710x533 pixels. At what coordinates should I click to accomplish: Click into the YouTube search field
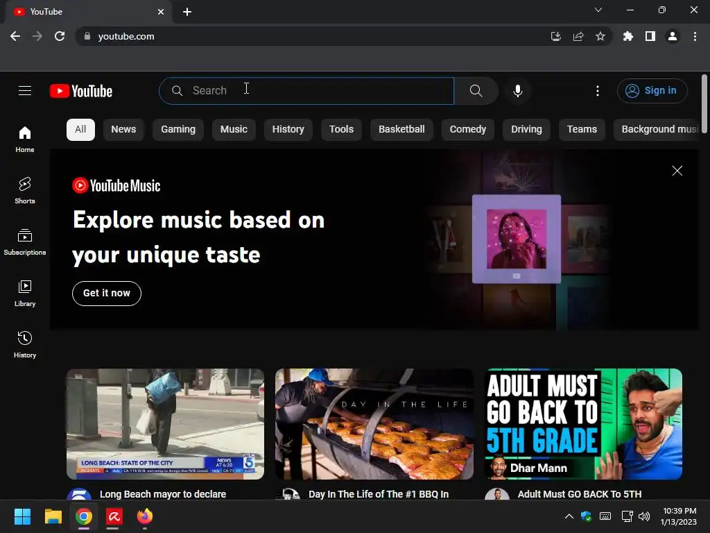(x=306, y=91)
